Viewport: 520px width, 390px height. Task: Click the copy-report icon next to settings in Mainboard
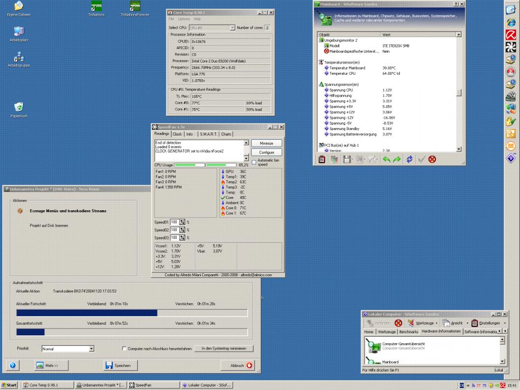point(334,160)
